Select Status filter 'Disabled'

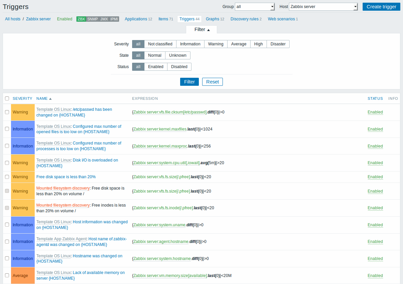tap(179, 67)
